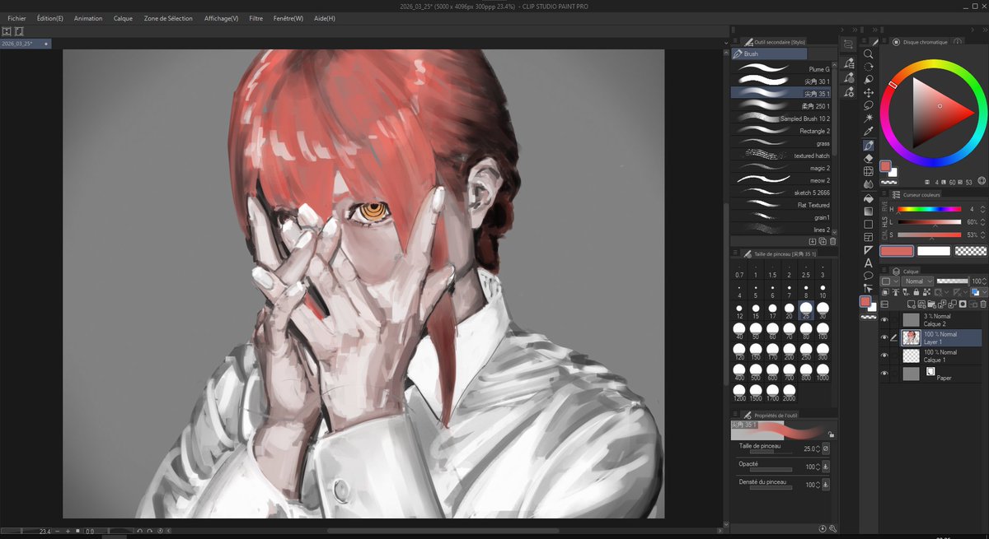Screen dimensions: 989x539
Task: Click the quick access switch icon
Action: click(848, 44)
